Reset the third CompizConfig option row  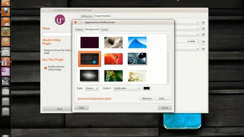tap(203, 34)
